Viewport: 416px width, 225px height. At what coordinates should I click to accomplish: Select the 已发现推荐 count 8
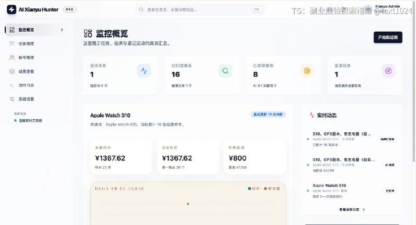pyautogui.click(x=255, y=74)
